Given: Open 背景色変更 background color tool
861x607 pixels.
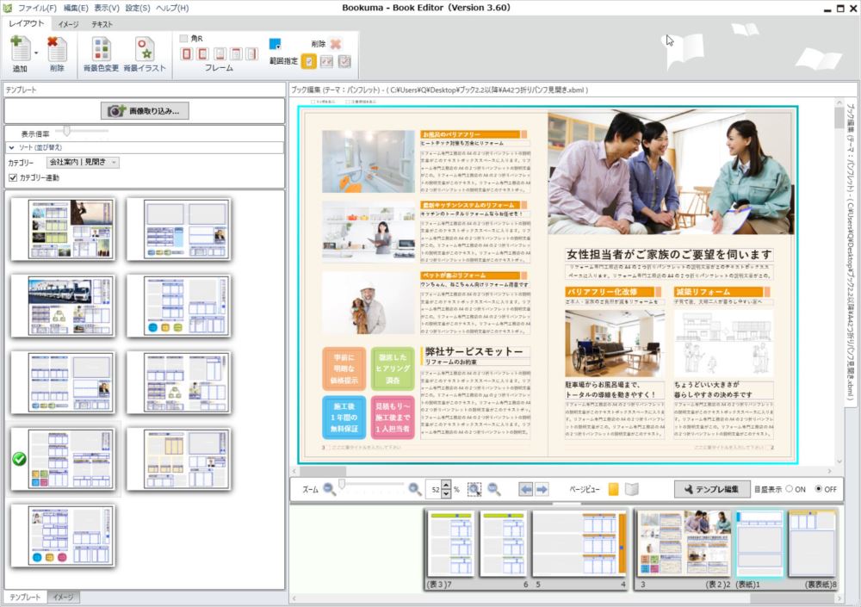Looking at the screenshot, I should coord(102,49).
